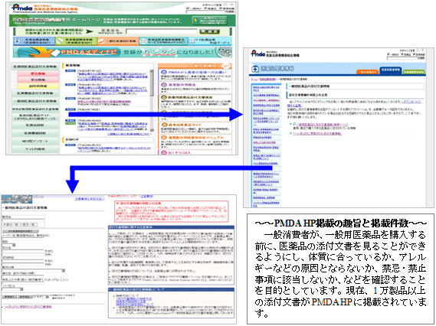
Task: Open the おくすりQ&A panel heading
Action: (179, 152)
